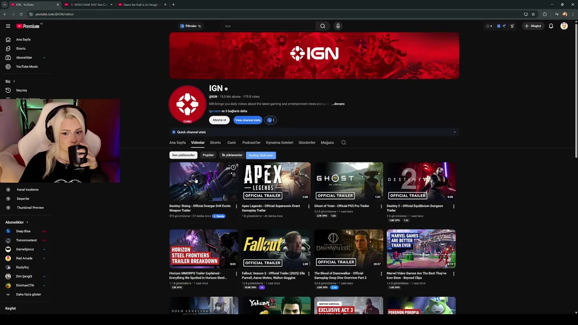Select the Popüler filter chip
Viewport: 578px width, 325px height.
tap(208, 155)
